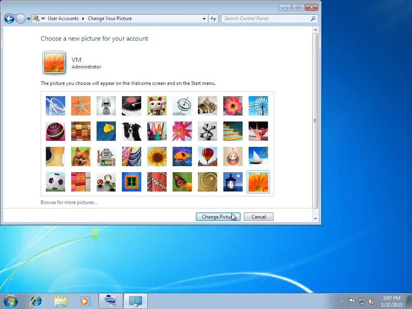Viewport: 412px width, 309px height.
Task: Pick the white toy robot dog picture
Action: pos(106,106)
